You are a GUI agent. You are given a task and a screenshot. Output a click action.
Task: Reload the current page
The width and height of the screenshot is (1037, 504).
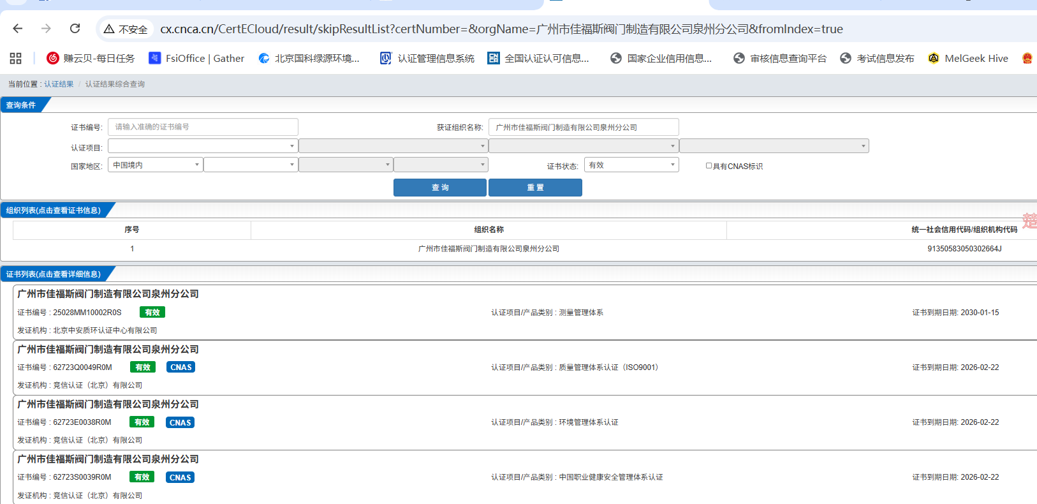pos(75,29)
